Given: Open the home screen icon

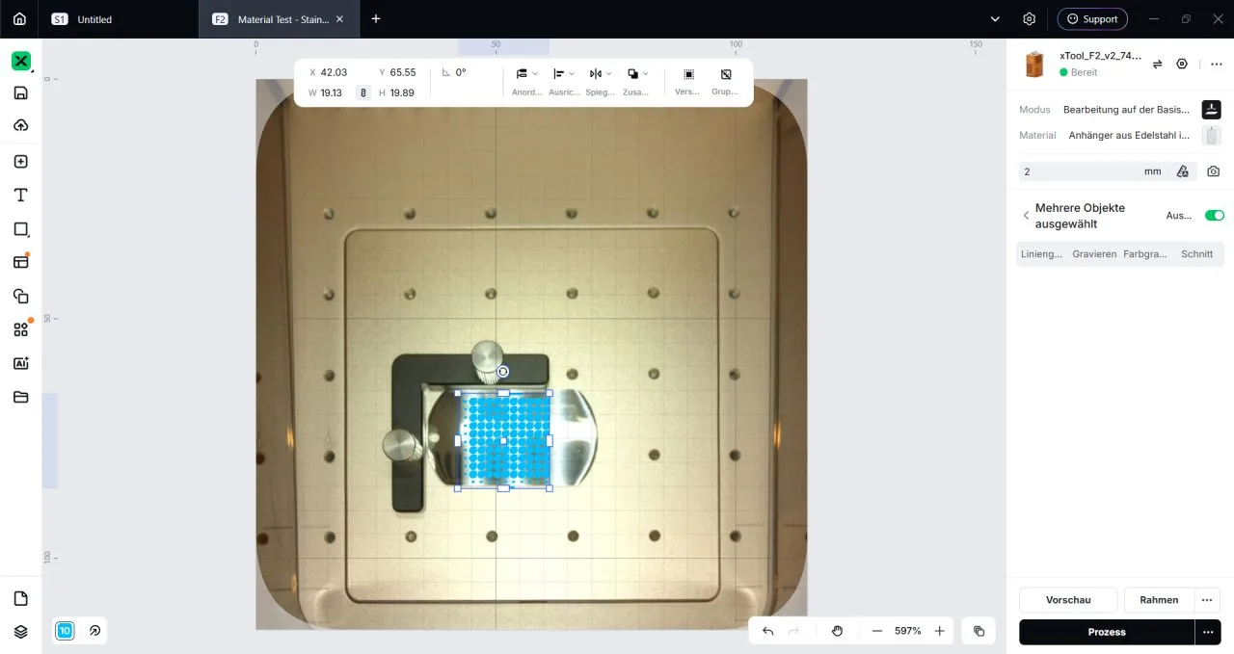Looking at the screenshot, I should point(19,18).
